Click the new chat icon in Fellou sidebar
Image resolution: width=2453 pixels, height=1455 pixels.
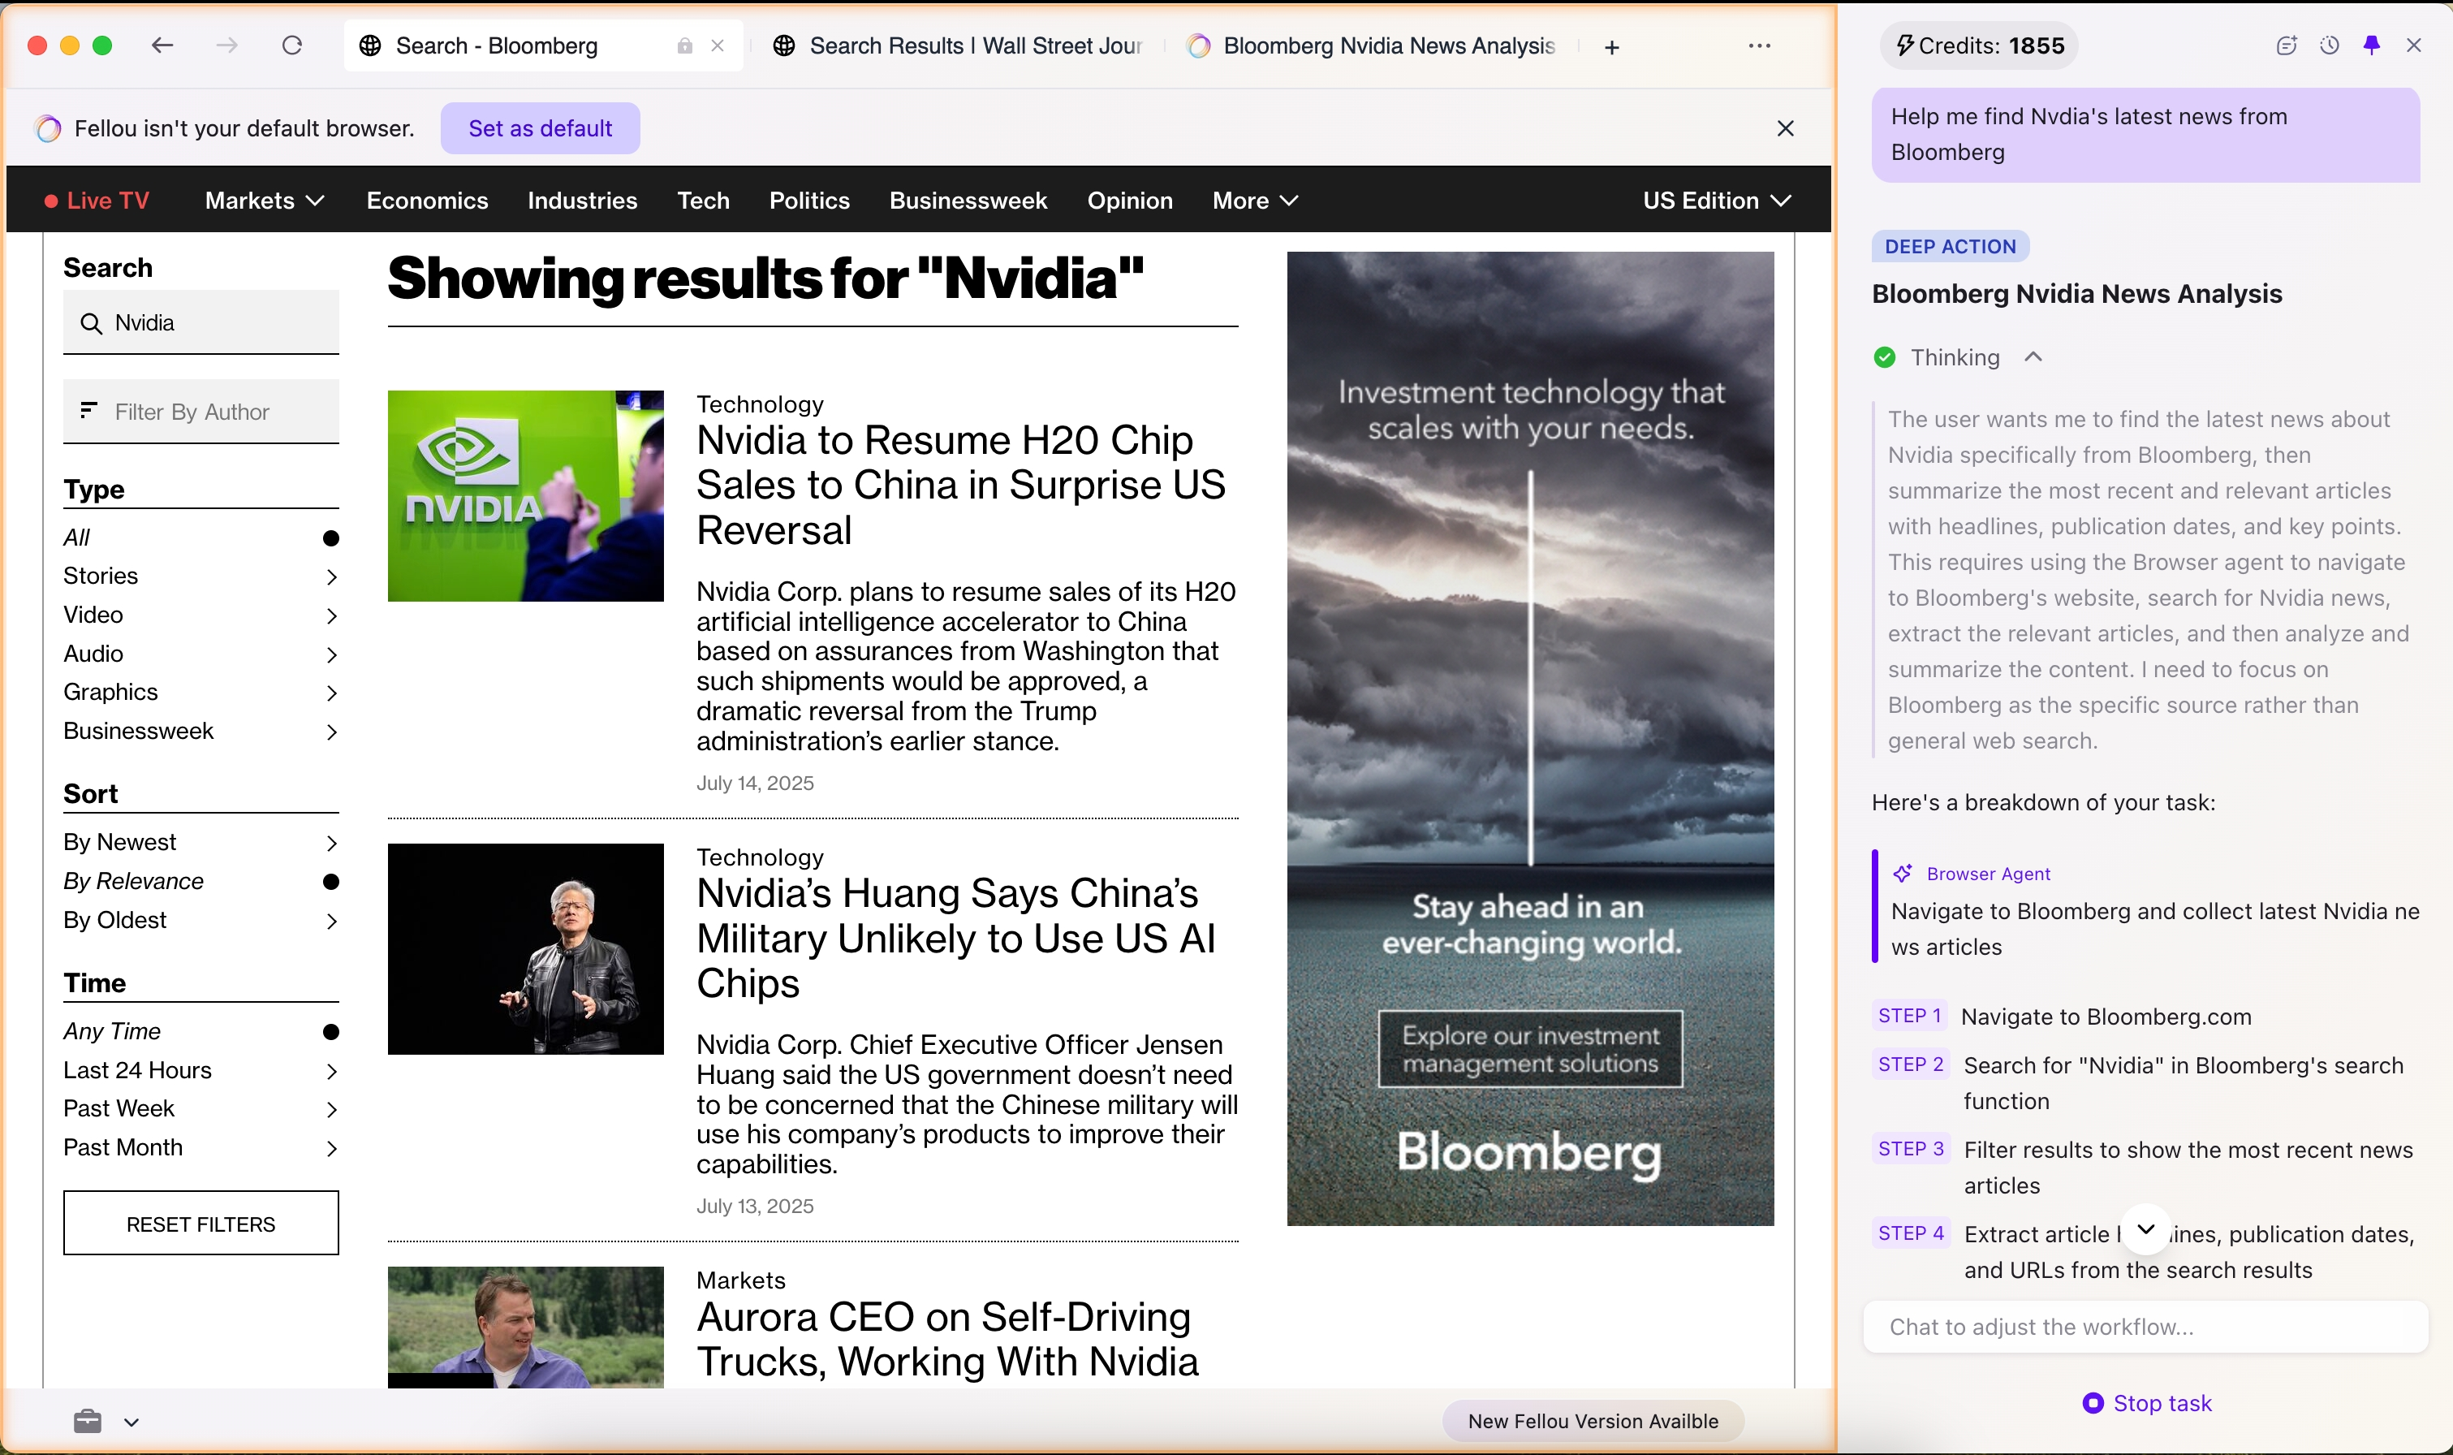click(x=2287, y=45)
